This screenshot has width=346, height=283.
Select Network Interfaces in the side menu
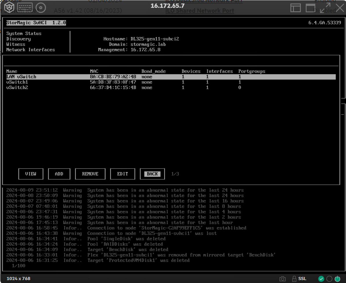(30, 50)
